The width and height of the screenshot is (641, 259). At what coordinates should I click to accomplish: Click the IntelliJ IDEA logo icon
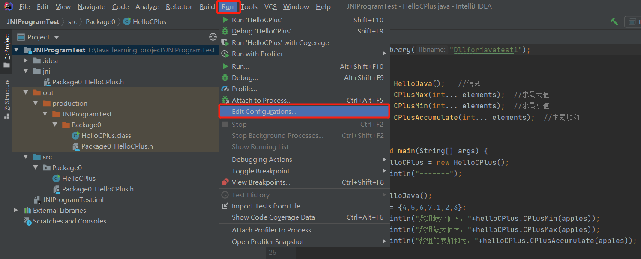pyautogui.click(x=8, y=6)
